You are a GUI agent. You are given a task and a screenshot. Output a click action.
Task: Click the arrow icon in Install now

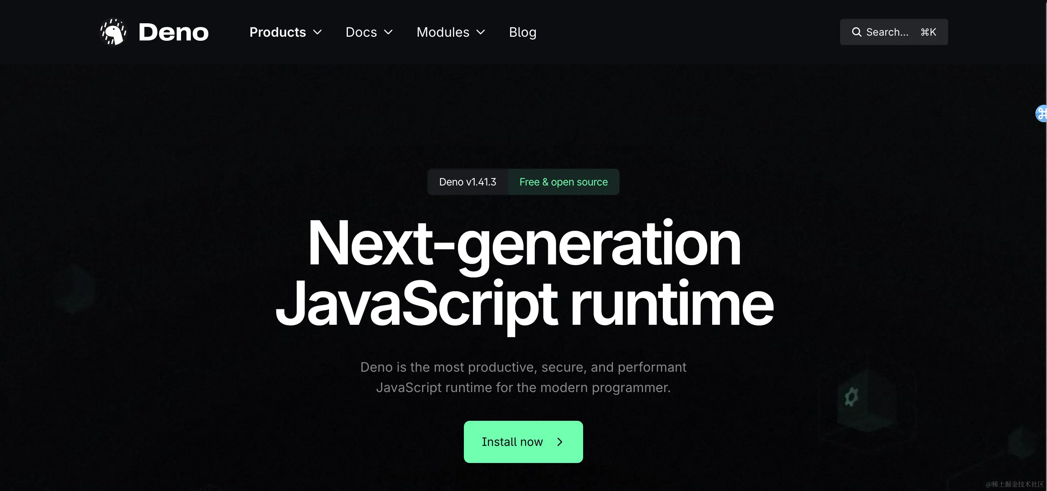560,442
